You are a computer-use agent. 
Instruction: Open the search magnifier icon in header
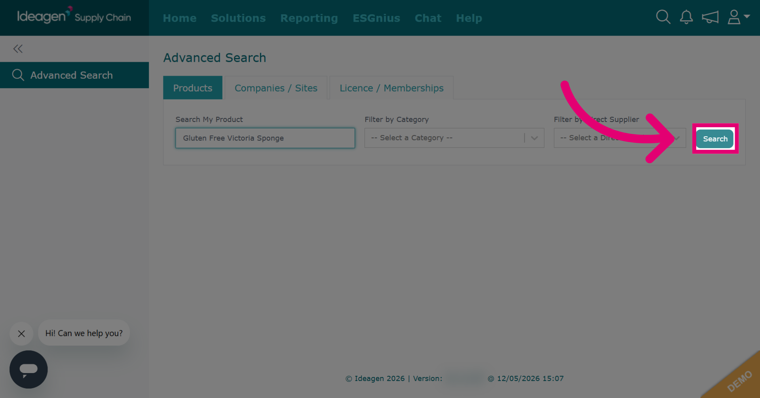tap(663, 17)
